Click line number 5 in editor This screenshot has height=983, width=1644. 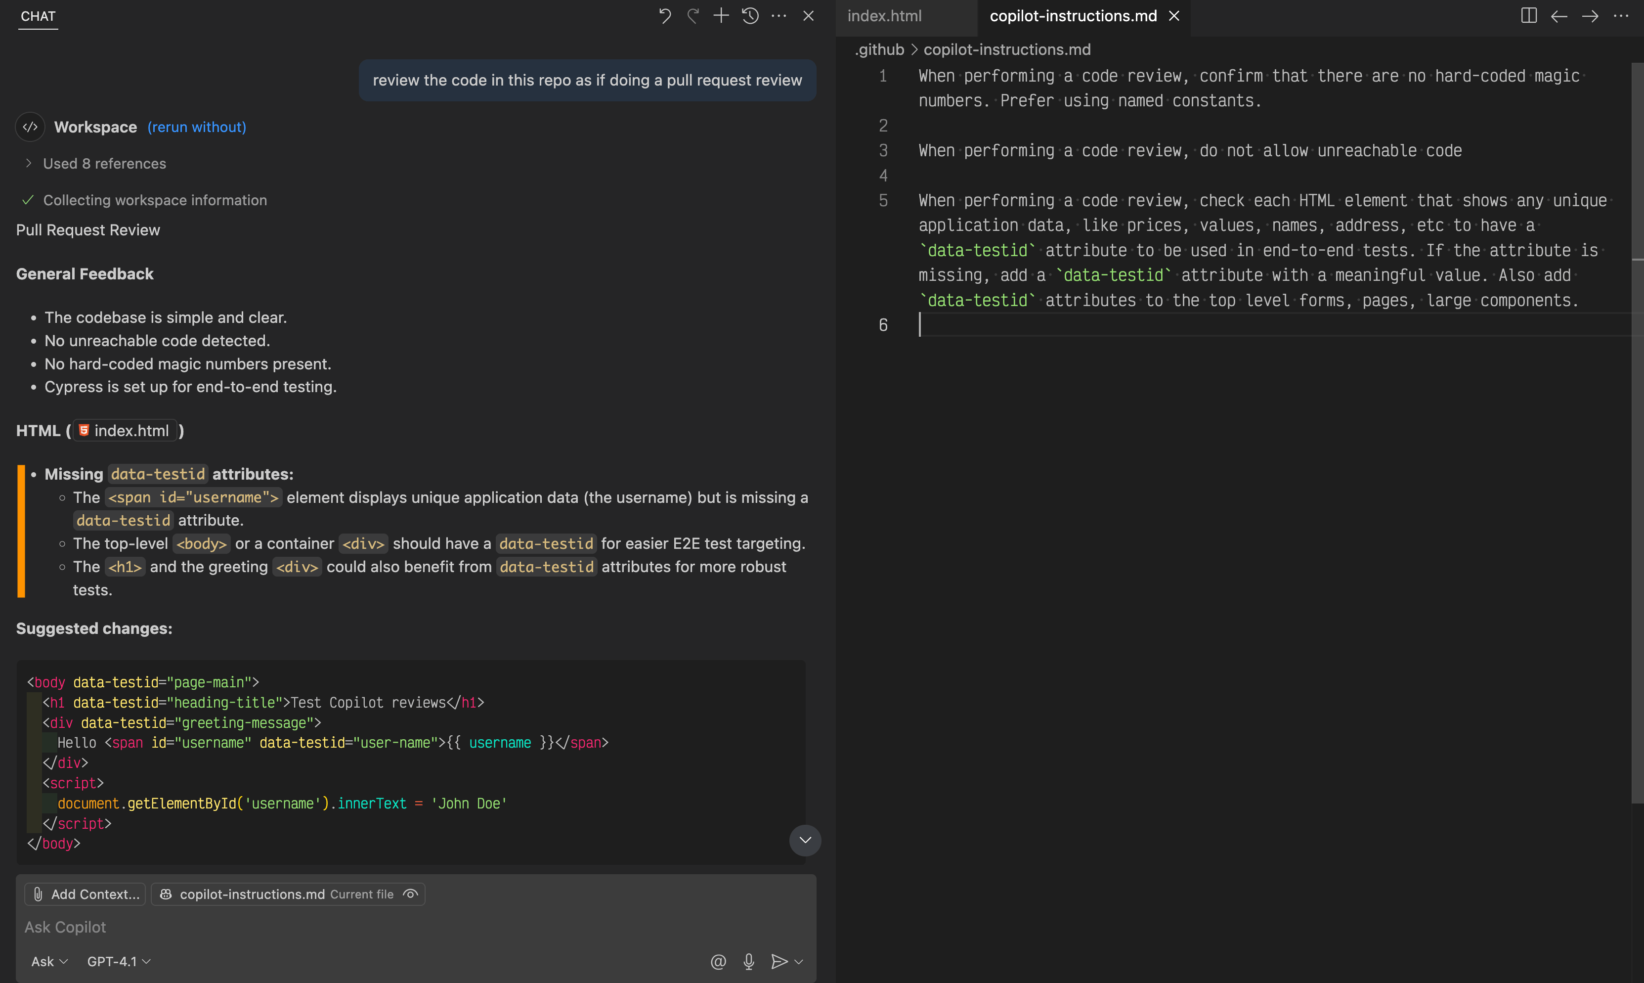point(883,201)
